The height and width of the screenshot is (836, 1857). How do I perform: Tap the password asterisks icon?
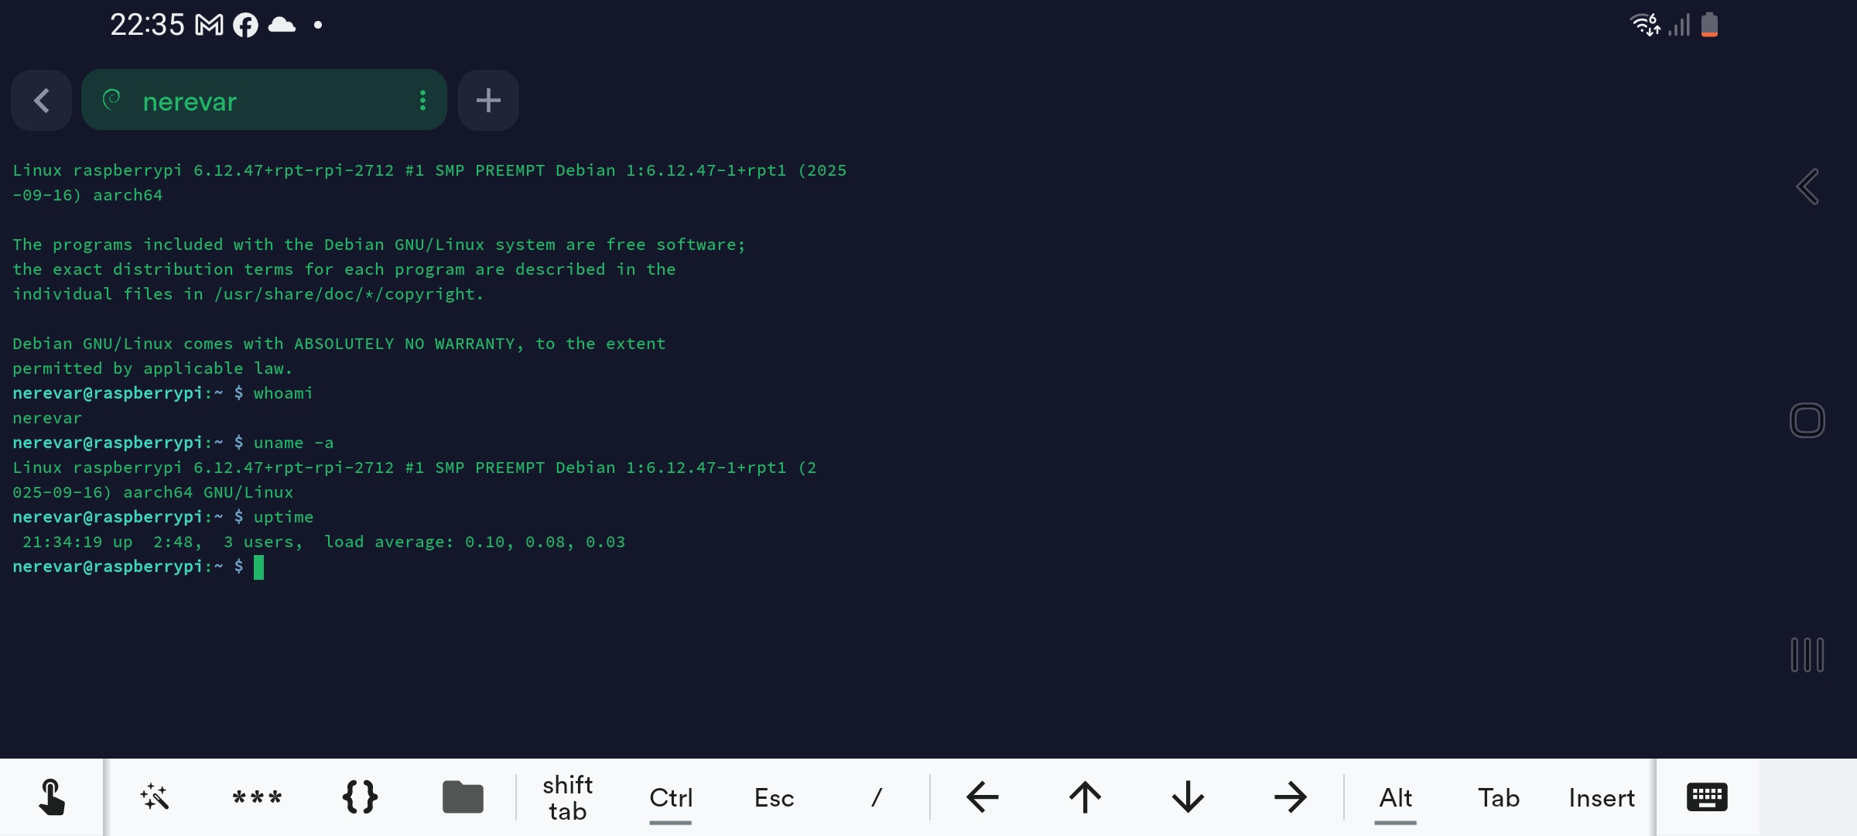257,797
